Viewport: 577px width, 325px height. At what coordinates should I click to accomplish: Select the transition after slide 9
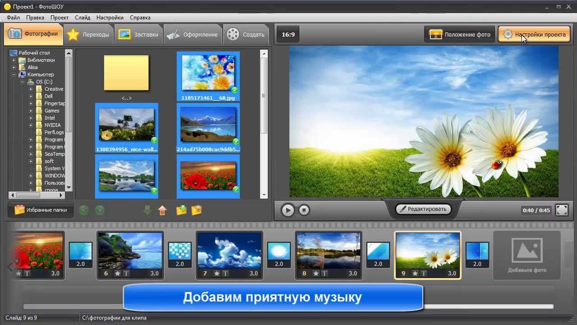pos(477,255)
